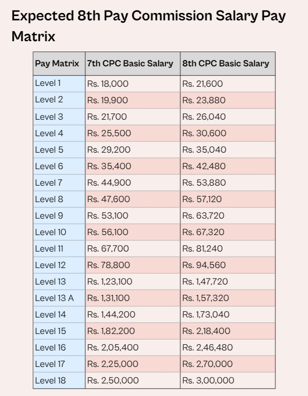
Task: Click the '8th CPC Basic Salary' header cell
Action: tap(226, 63)
